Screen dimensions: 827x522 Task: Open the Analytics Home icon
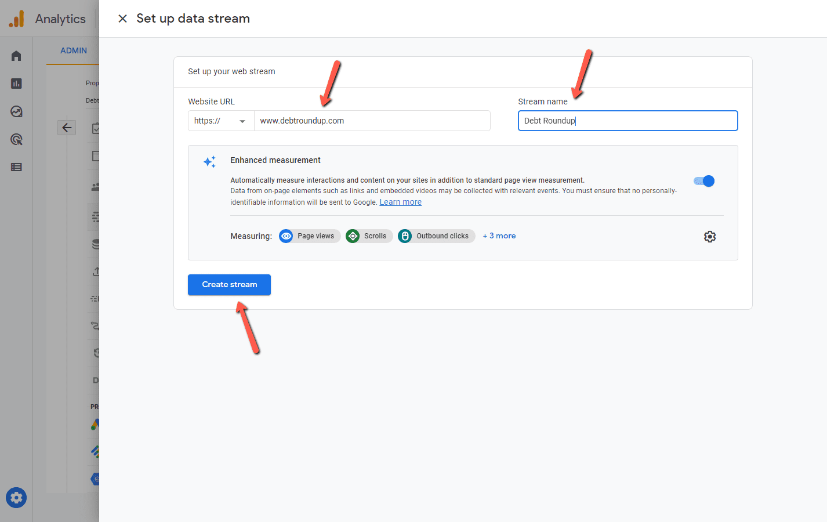(16, 55)
